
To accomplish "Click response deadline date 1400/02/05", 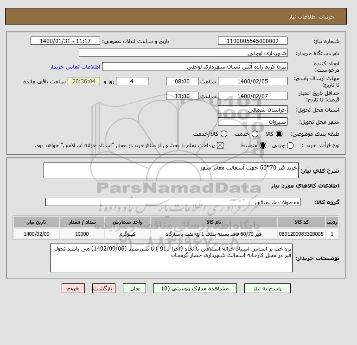I will pos(253,81).
